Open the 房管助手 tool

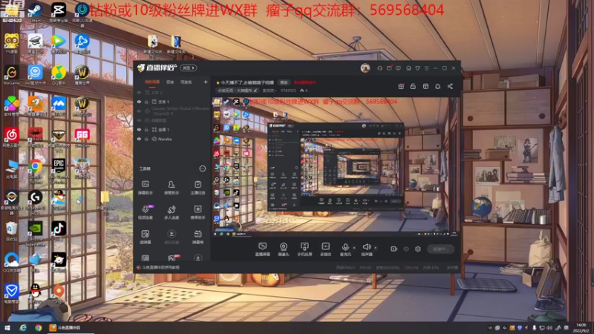(x=172, y=187)
